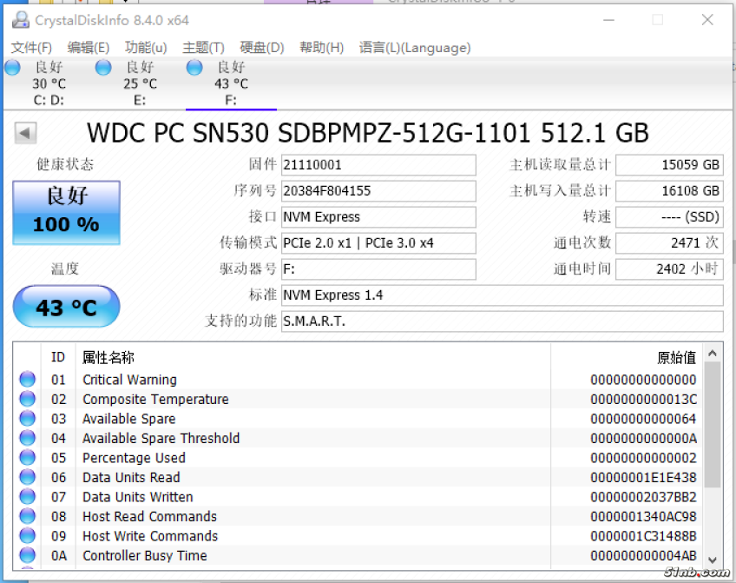Click the scrollbar up arrow in attribute list
Viewport: 736px width, 583px height.
tap(713, 353)
